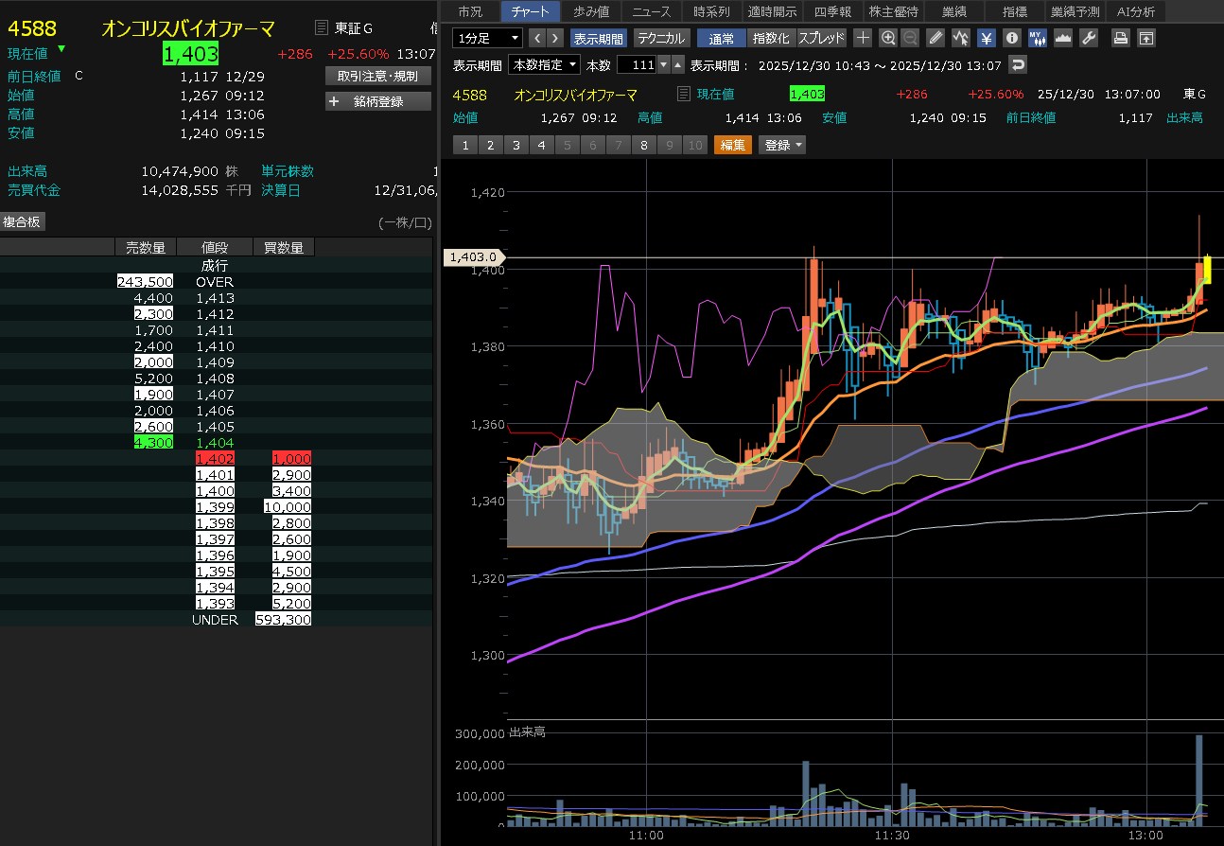Click the yen price display icon
This screenshot has height=846, width=1224.
(986, 38)
